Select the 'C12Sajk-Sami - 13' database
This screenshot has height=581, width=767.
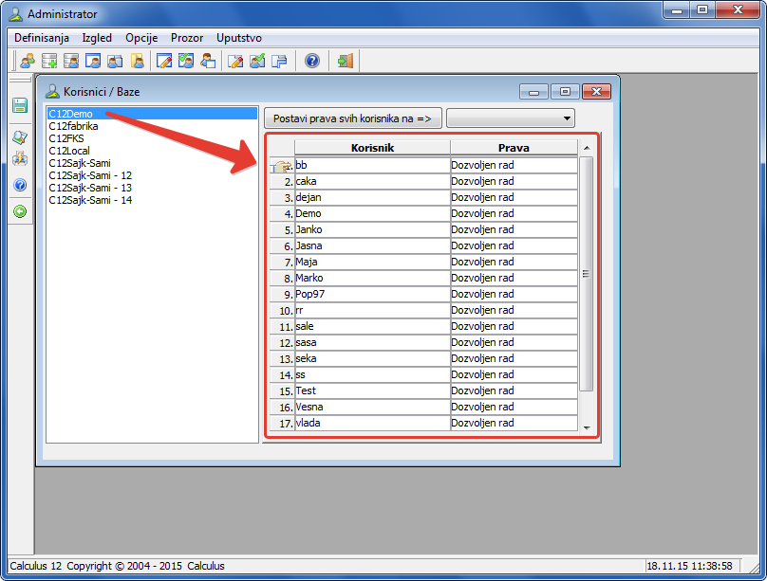[x=152, y=188]
